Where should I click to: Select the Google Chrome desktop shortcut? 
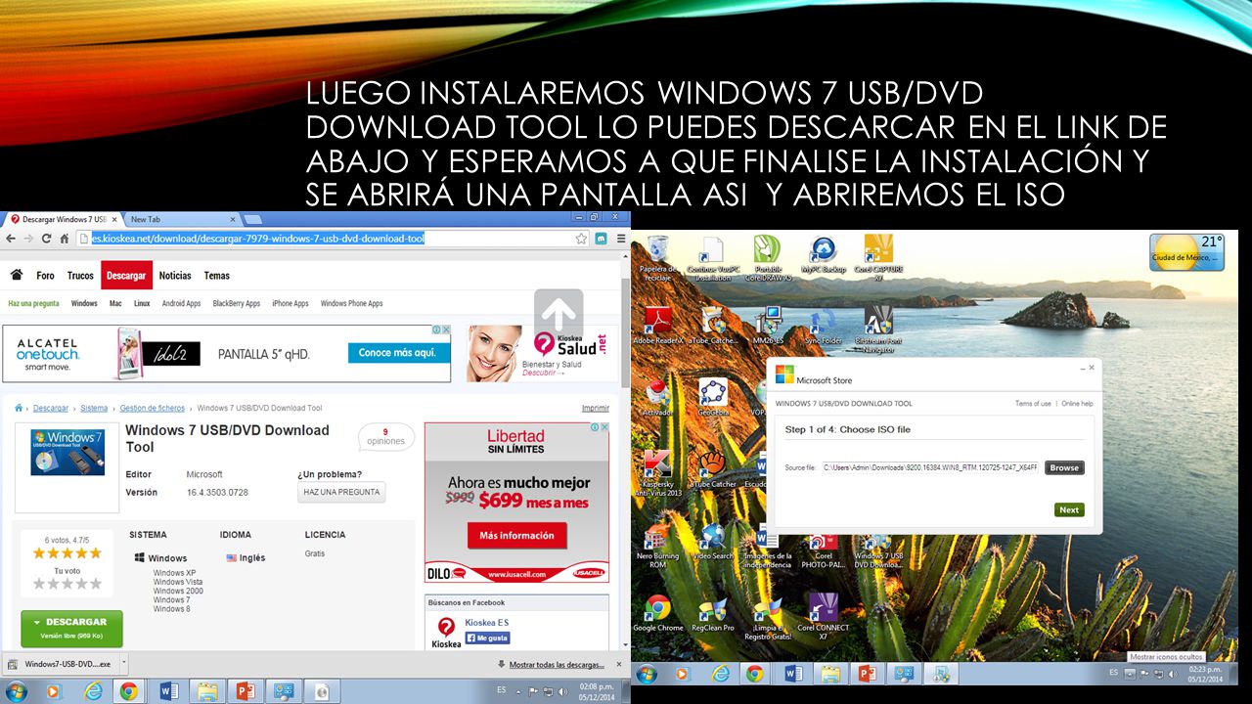(658, 614)
